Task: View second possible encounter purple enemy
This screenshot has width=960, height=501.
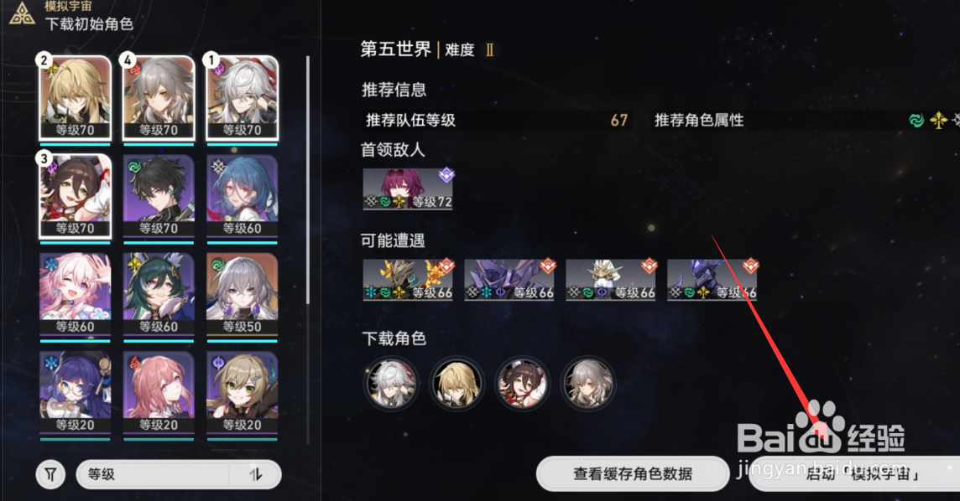Action: [x=509, y=280]
